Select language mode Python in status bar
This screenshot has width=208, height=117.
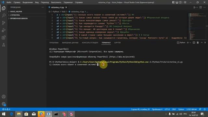tap(181, 109)
